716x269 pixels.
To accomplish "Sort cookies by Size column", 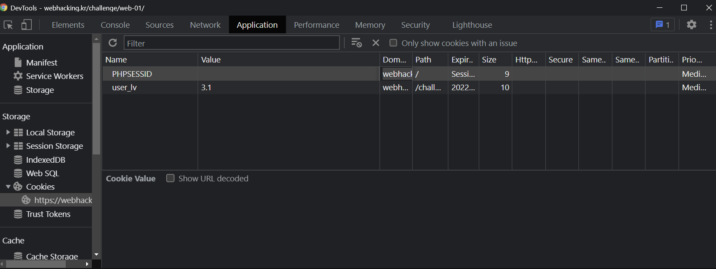I will click(495, 59).
